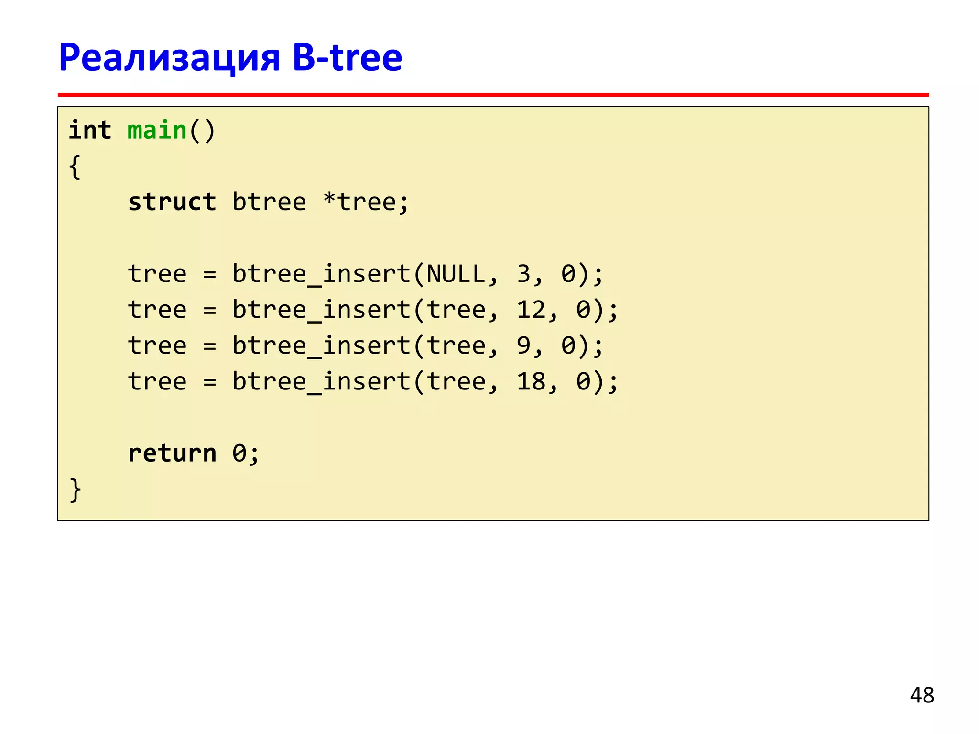The width and height of the screenshot is (979, 734).
Task: Click the 'int main()' line
Action: coord(142,130)
